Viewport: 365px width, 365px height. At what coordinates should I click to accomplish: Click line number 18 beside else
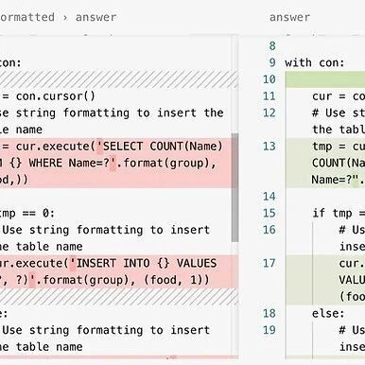(269, 313)
